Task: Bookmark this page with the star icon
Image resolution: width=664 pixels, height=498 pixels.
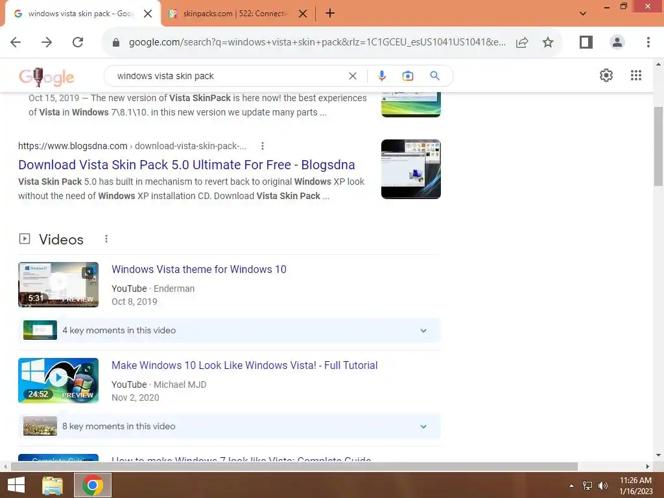Action: coord(548,42)
